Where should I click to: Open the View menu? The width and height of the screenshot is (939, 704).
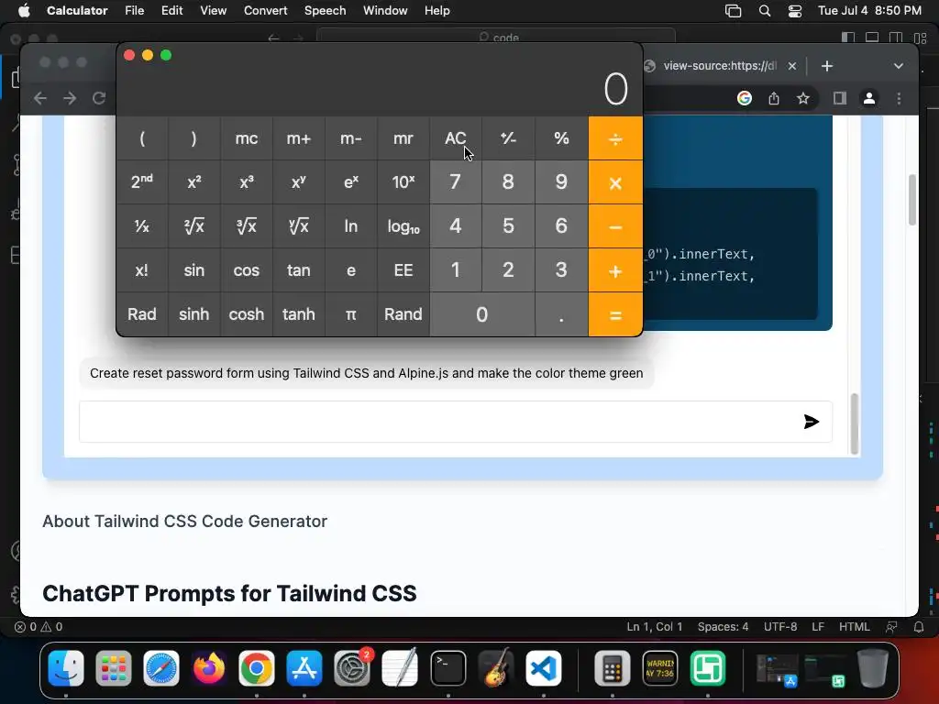(213, 10)
